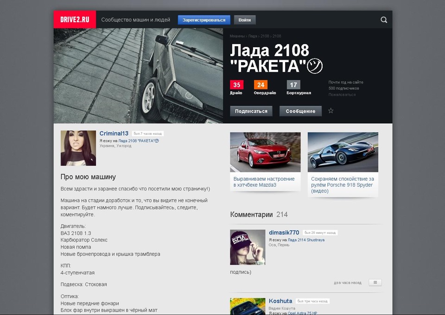Open the dimasik770 username link

[x=284, y=233]
